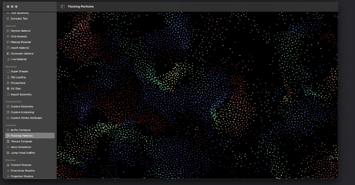Open the Custom Instancing example
Screen dimensions: 355x185
click(x=22, y=112)
